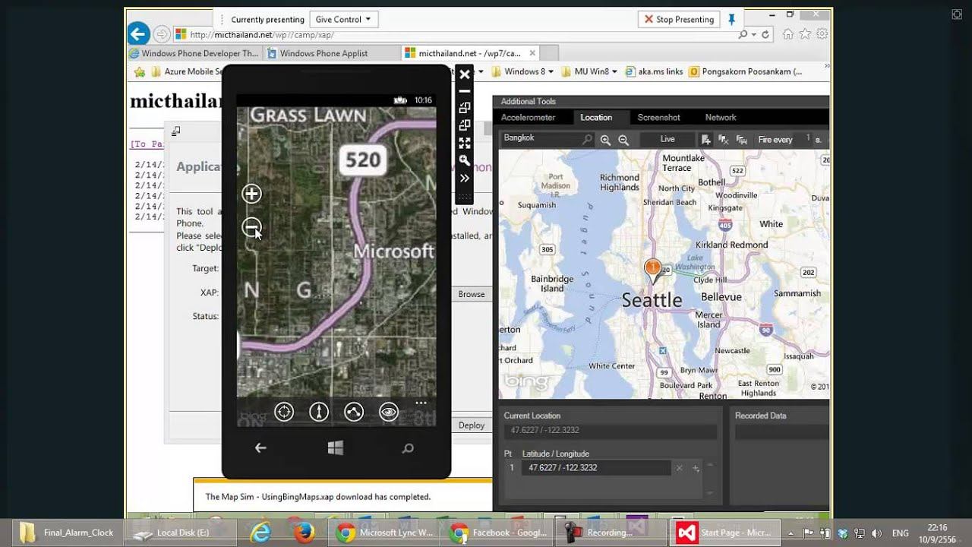This screenshot has height=547, width=972.
Task: Open Internet Explorer settings gear
Action: (x=822, y=34)
